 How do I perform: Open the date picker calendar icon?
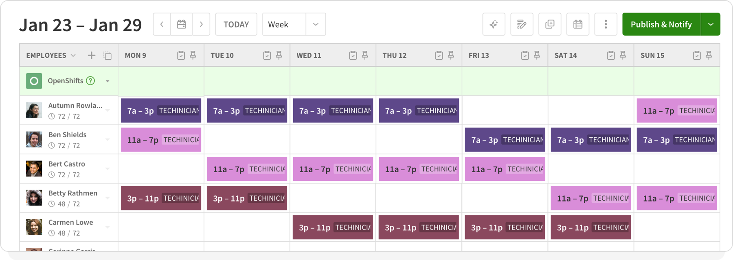click(182, 24)
